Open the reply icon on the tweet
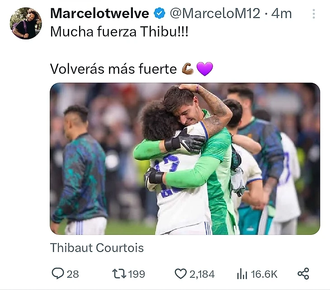Screen dimensions: 330x290 [58, 274]
